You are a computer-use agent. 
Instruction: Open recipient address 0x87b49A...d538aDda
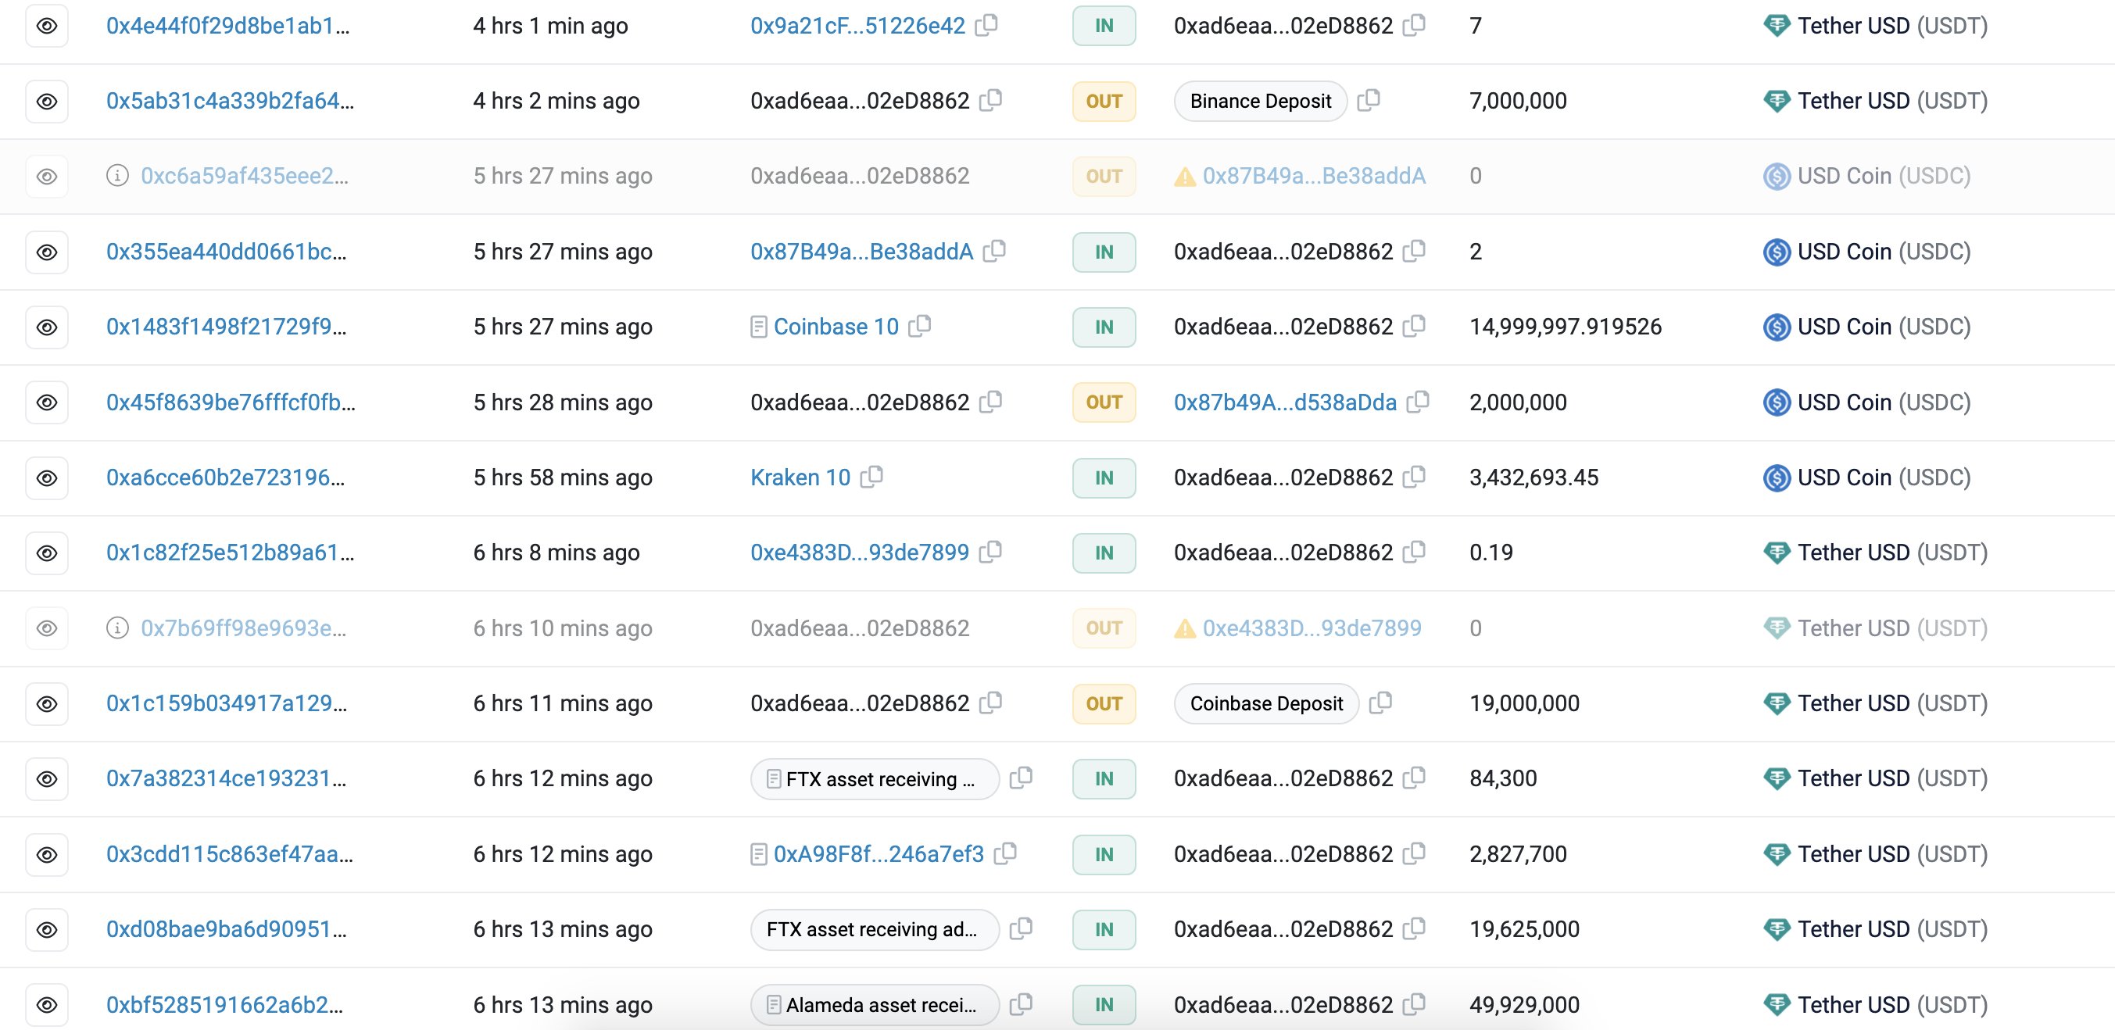pos(1285,402)
